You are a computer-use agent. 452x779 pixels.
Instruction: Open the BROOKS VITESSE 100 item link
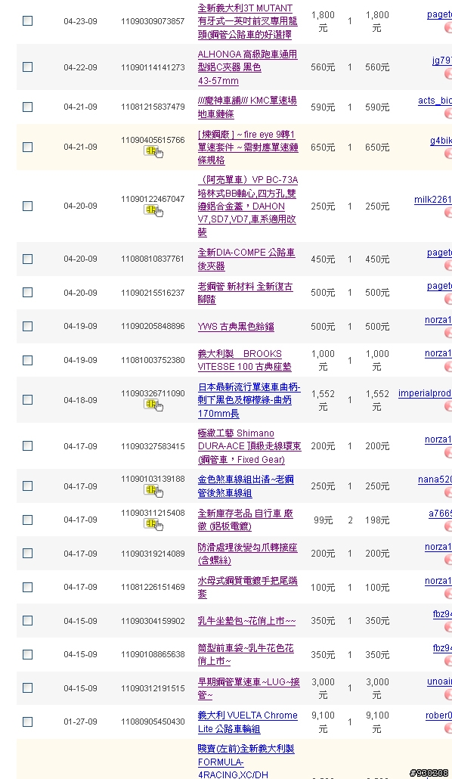[244, 360]
